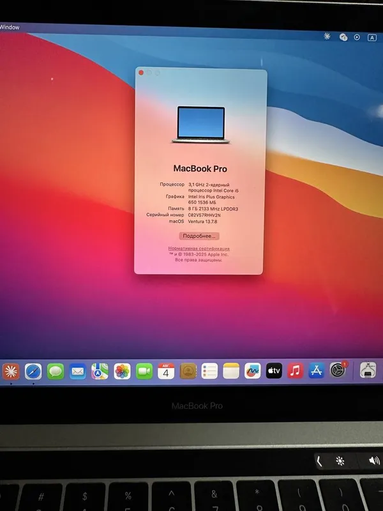This screenshot has height=511, width=383.
Task: Open System Settings with update badge
Action: [x=338, y=370]
